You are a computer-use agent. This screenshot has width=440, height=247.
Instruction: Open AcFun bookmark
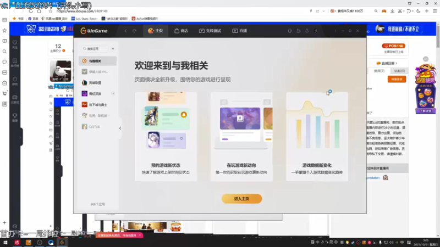coord(145,19)
